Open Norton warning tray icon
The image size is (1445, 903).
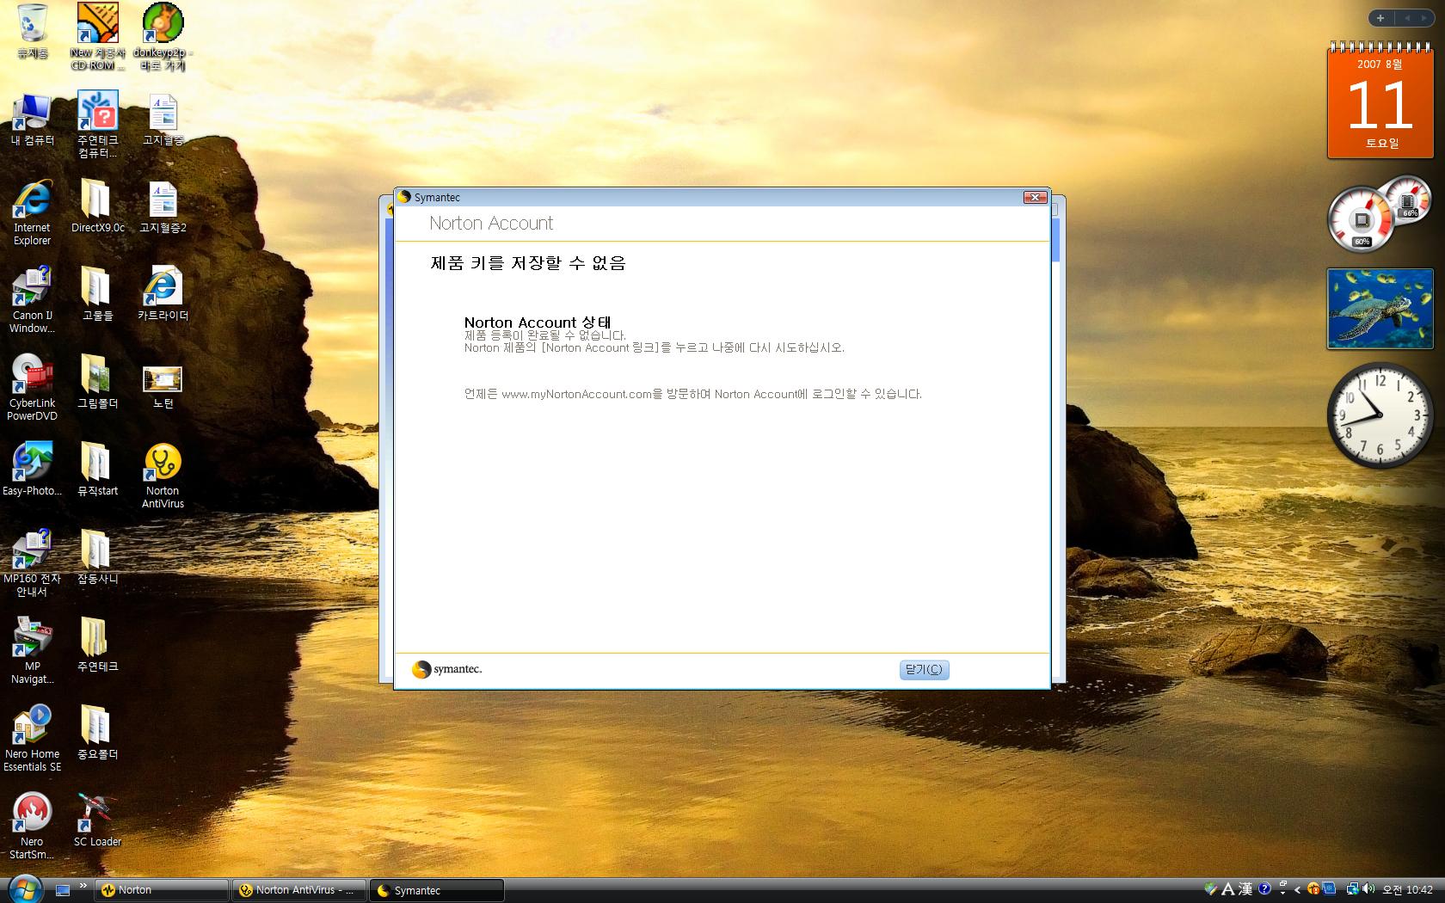pyautogui.click(x=1313, y=889)
